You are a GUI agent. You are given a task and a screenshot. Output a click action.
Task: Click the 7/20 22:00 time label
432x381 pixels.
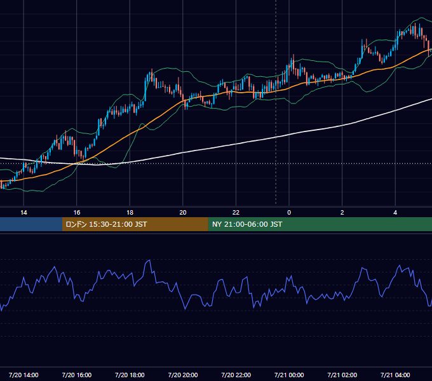236,375
